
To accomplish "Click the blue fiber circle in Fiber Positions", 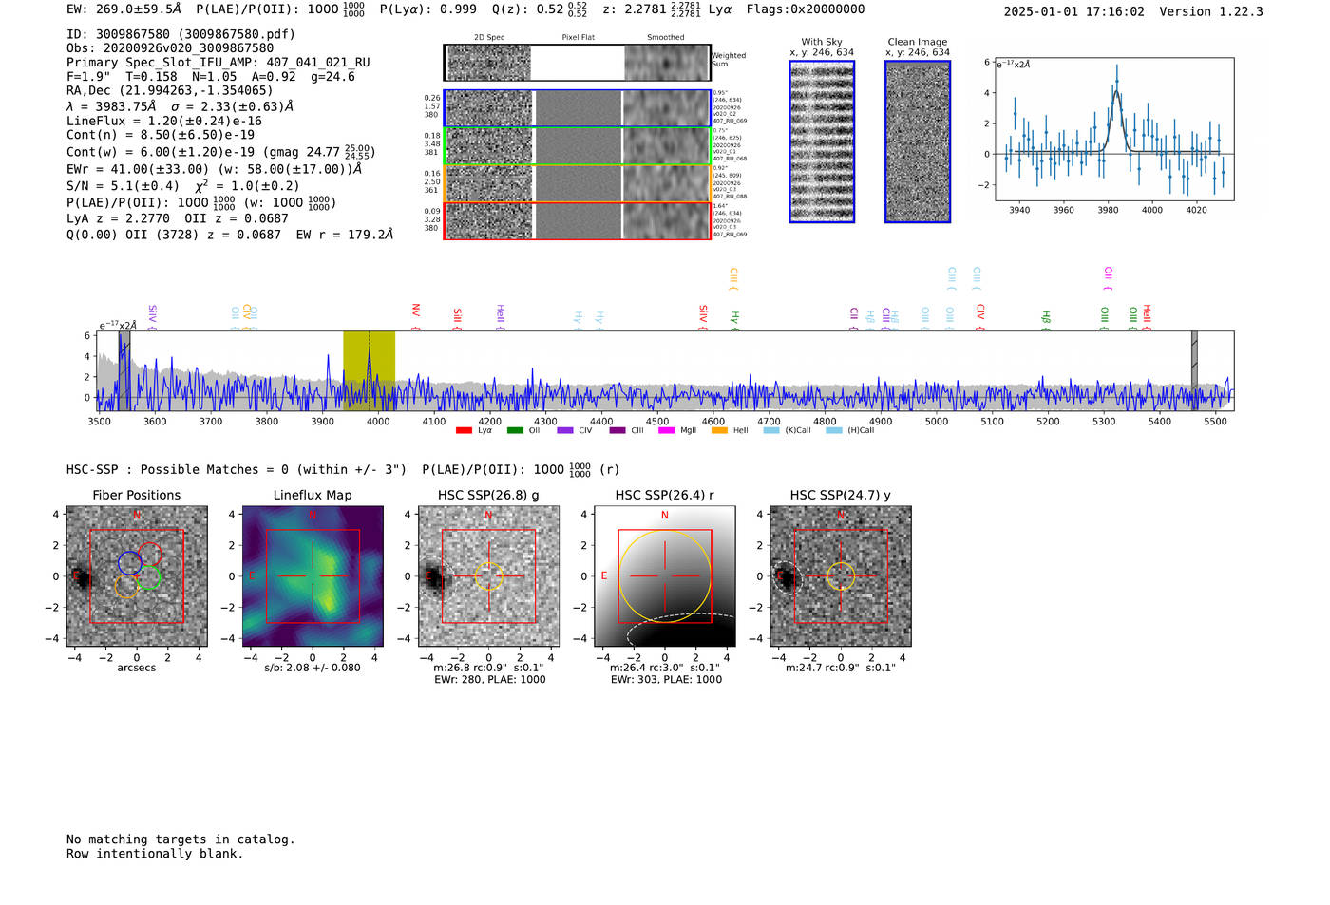I will (130, 562).
